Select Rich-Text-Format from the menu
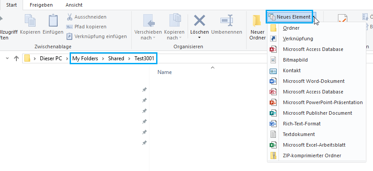 [x=316, y=124]
